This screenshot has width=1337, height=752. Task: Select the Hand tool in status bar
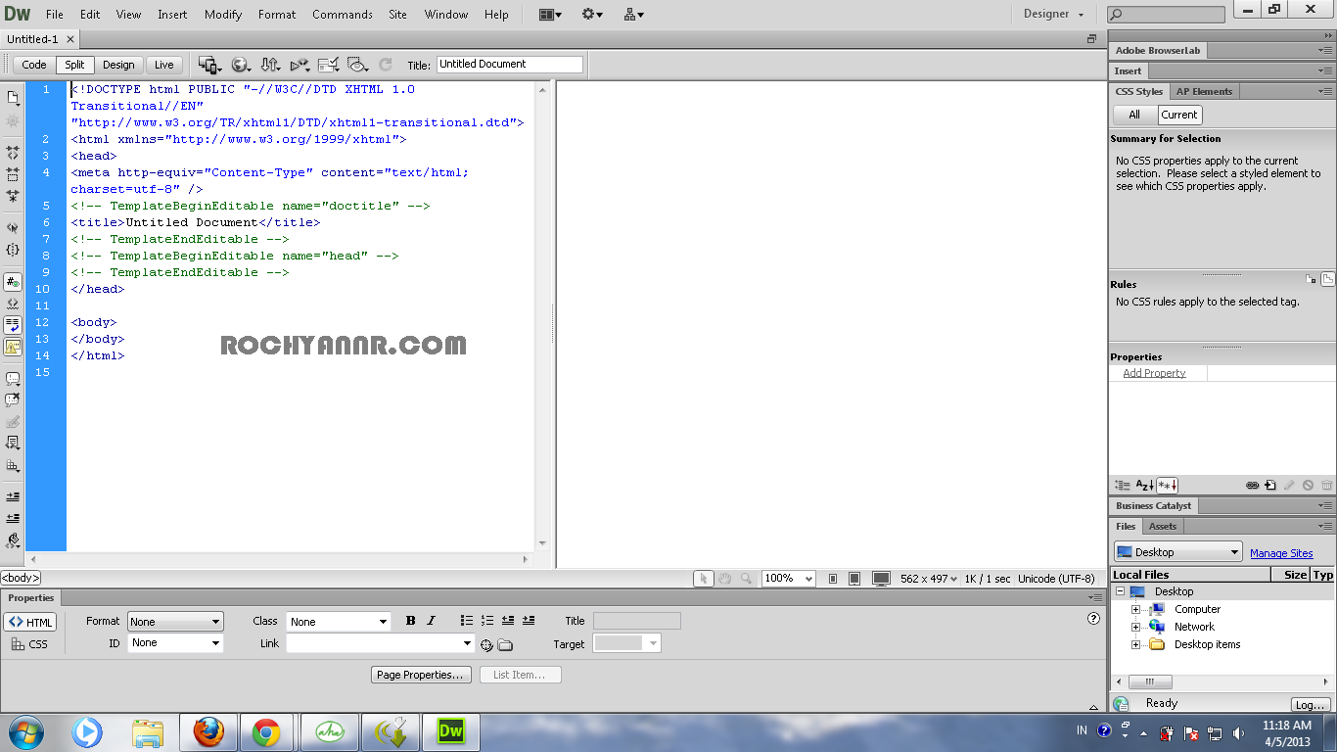(724, 579)
